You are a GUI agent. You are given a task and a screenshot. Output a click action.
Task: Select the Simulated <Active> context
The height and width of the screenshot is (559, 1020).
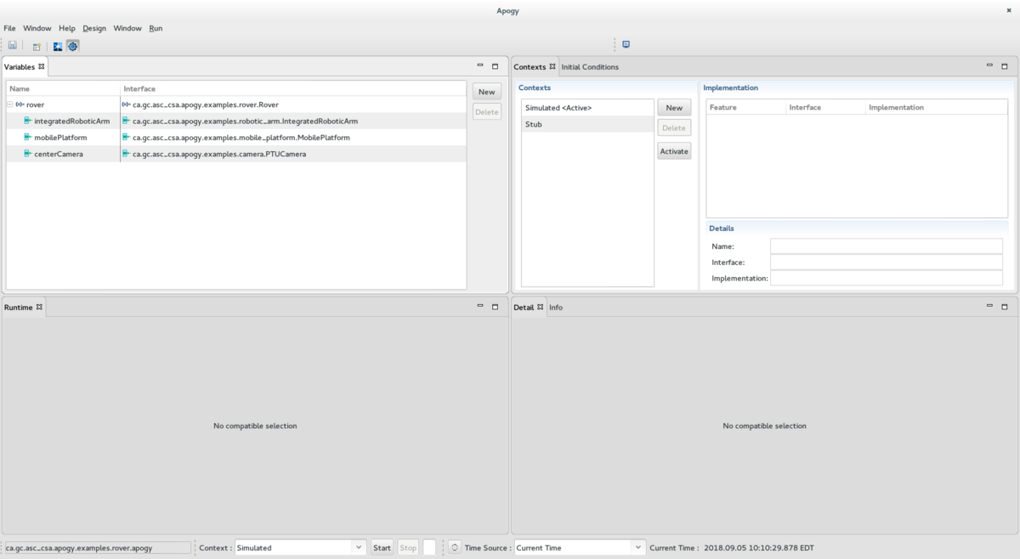(x=587, y=108)
